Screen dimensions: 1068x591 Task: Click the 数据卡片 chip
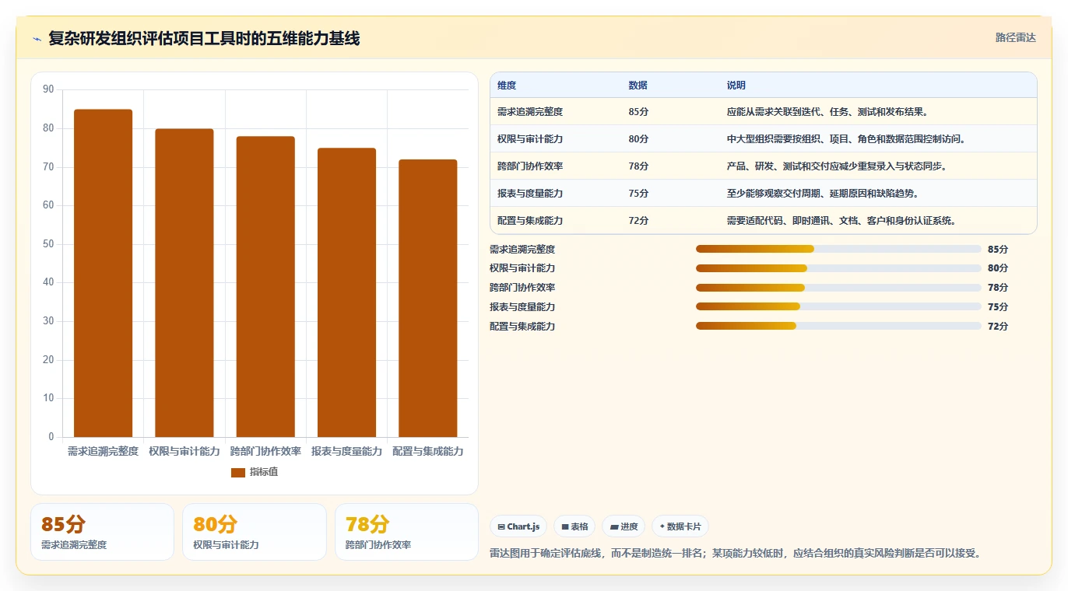tap(680, 526)
